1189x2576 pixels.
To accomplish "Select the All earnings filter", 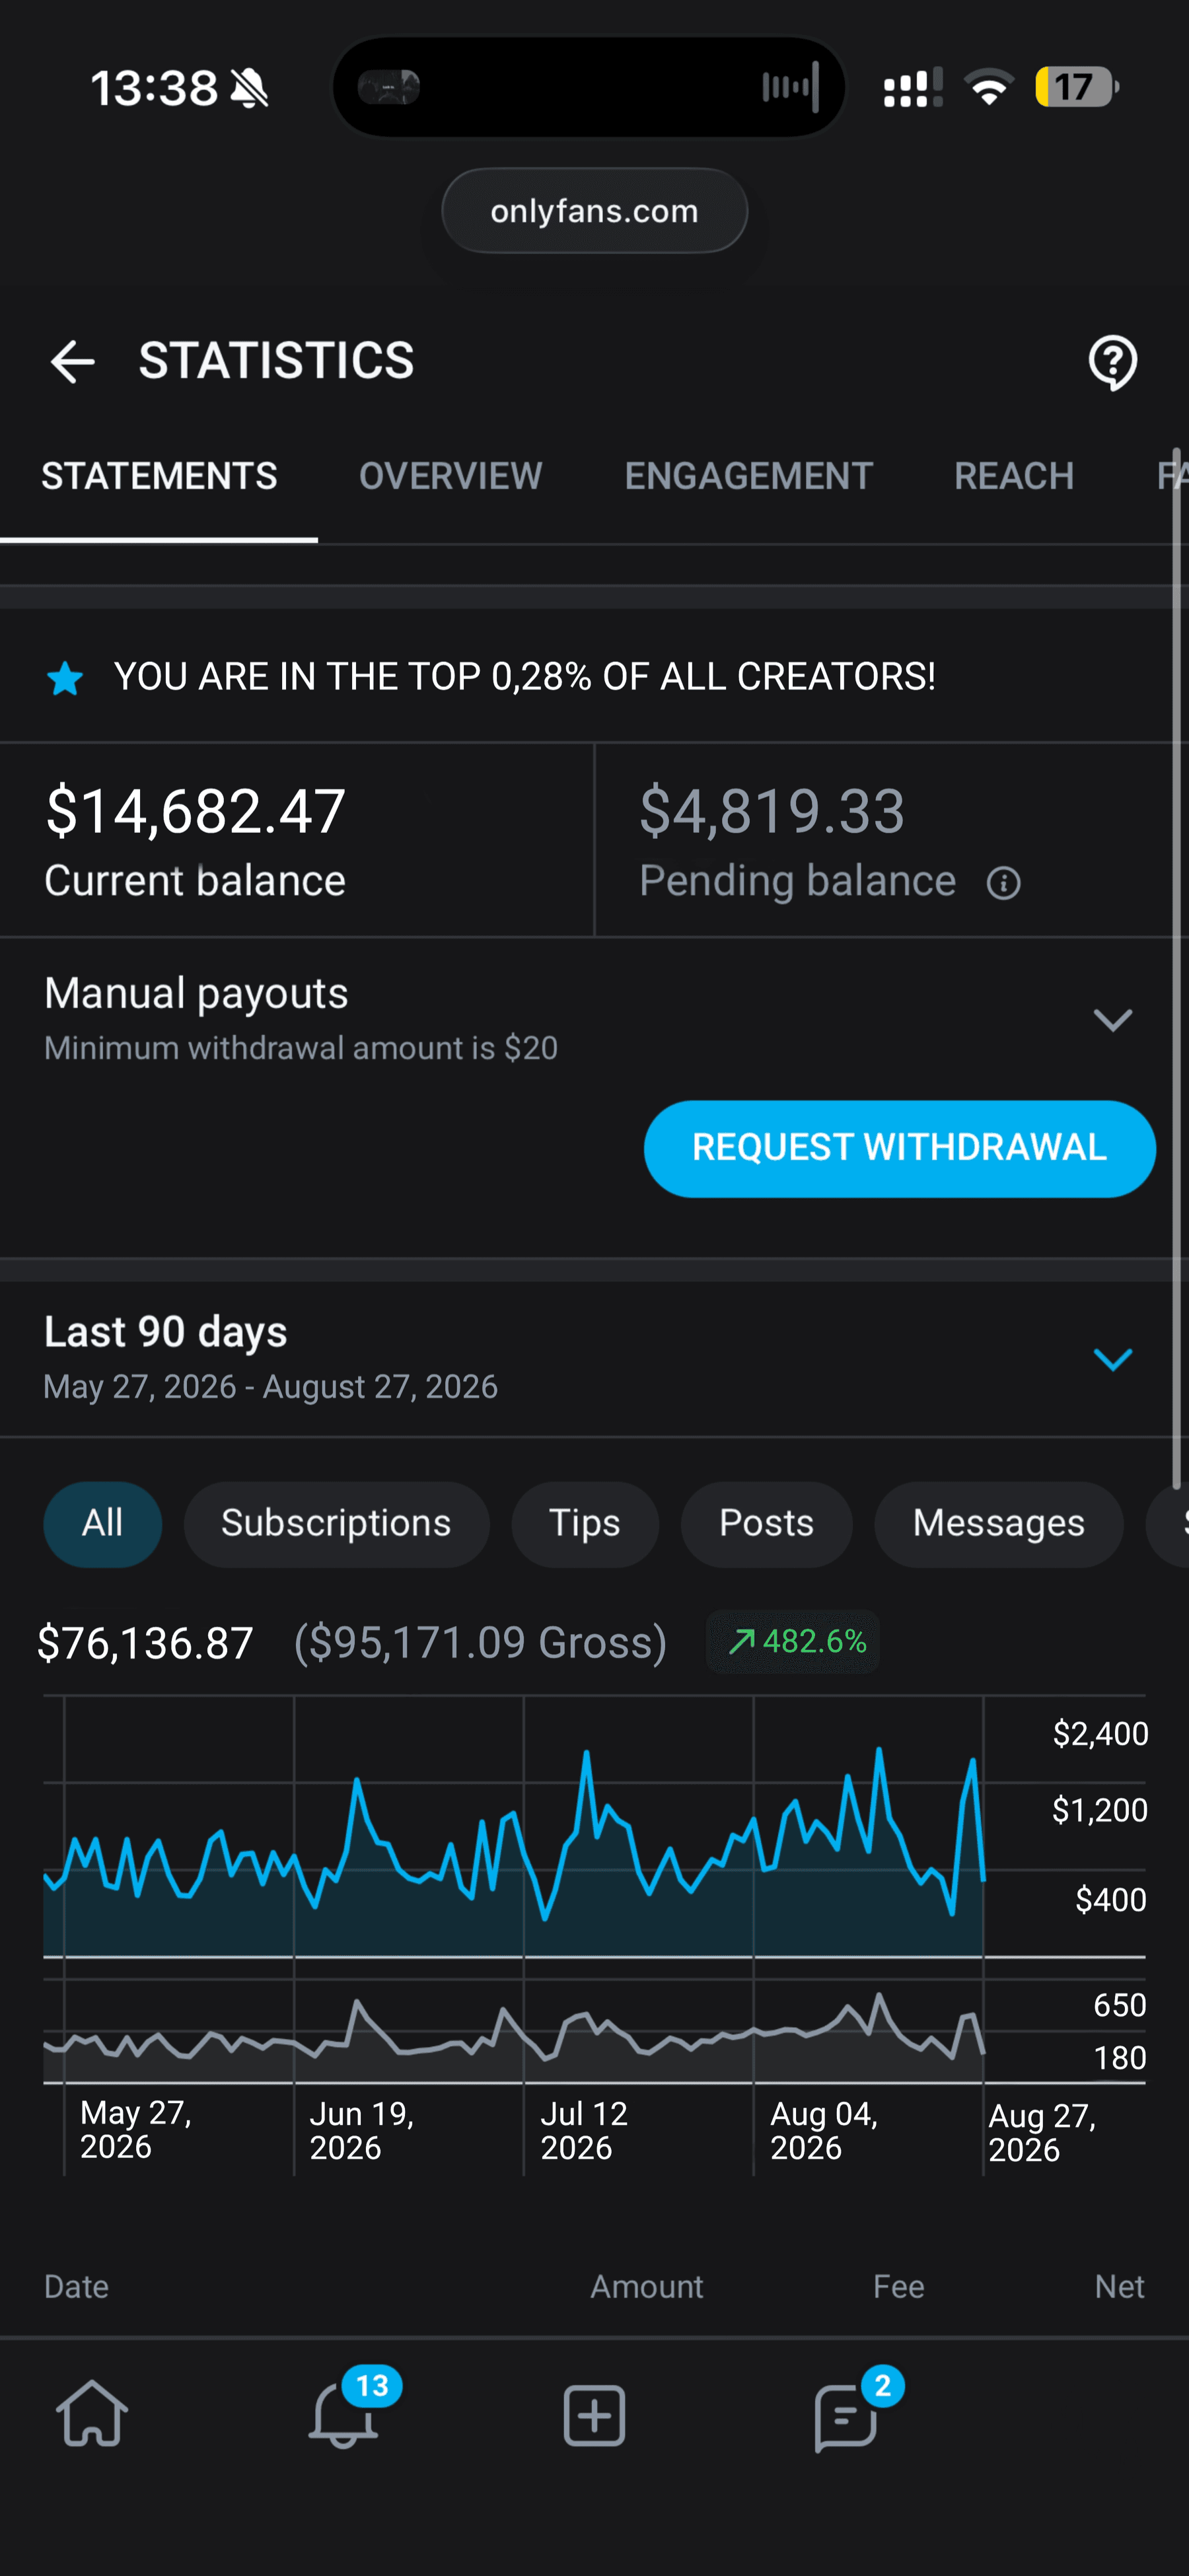I will click(x=102, y=1523).
